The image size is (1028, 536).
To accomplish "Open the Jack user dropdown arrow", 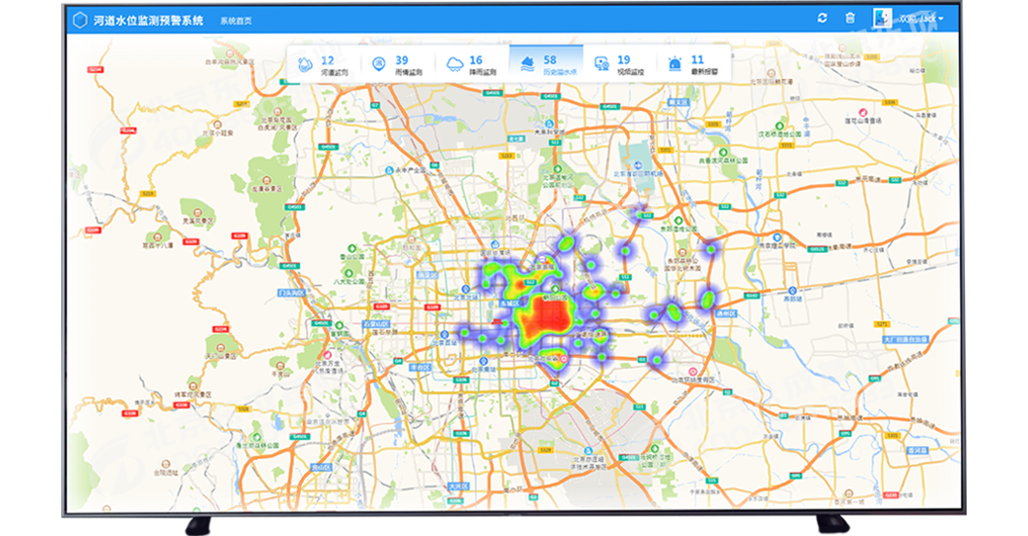I will 940,19.
